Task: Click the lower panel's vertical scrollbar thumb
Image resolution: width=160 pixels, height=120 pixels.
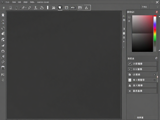Action: coord(157,77)
